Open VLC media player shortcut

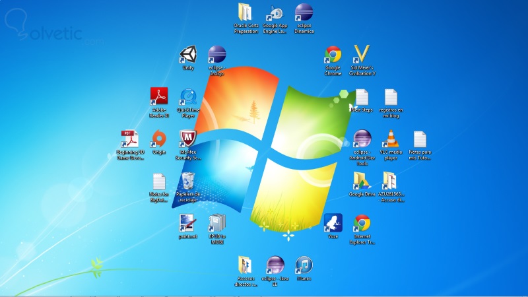391,145
